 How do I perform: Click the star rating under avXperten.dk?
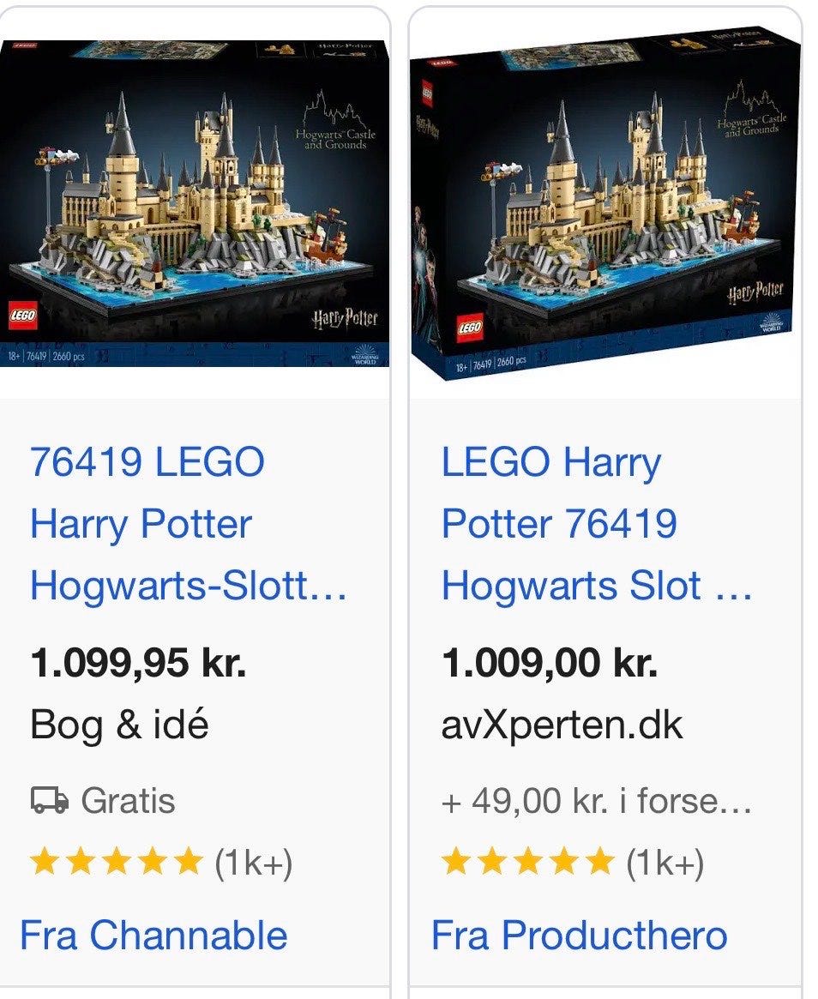click(x=527, y=862)
